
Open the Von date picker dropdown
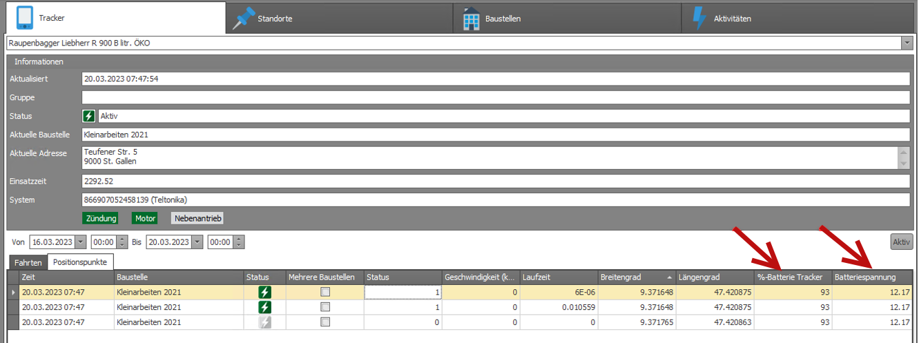tap(80, 242)
